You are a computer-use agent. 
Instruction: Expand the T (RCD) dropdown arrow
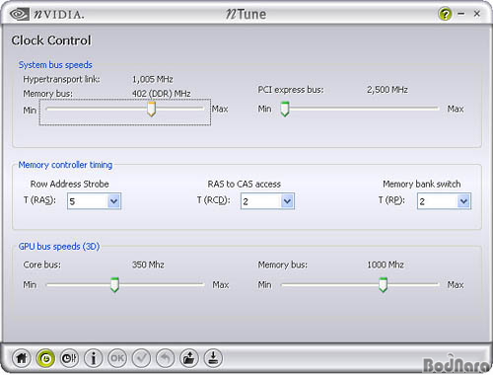[x=287, y=201]
